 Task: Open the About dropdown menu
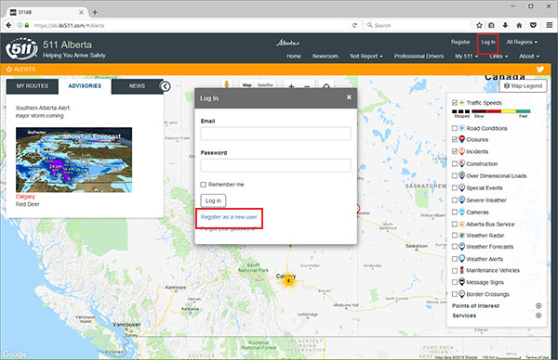[x=529, y=56]
